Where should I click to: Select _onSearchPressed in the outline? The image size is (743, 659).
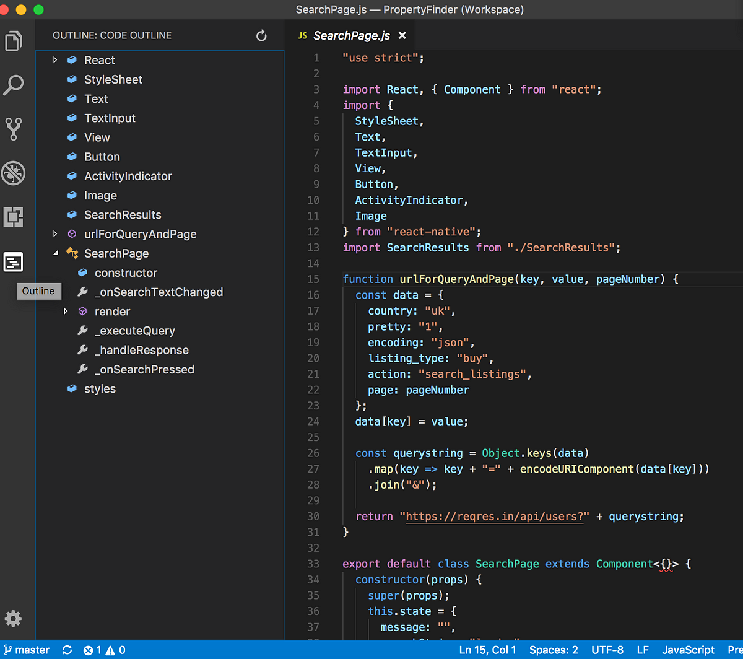(x=144, y=369)
